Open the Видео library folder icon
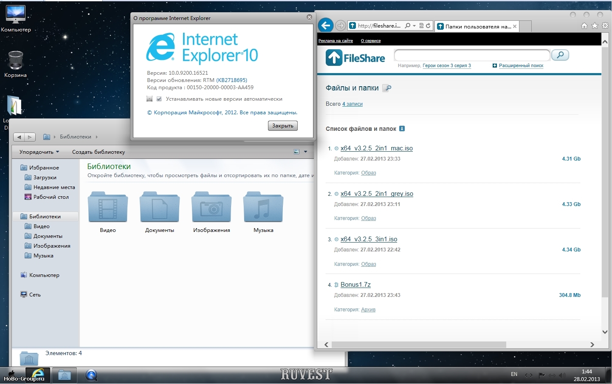 pyautogui.click(x=108, y=207)
